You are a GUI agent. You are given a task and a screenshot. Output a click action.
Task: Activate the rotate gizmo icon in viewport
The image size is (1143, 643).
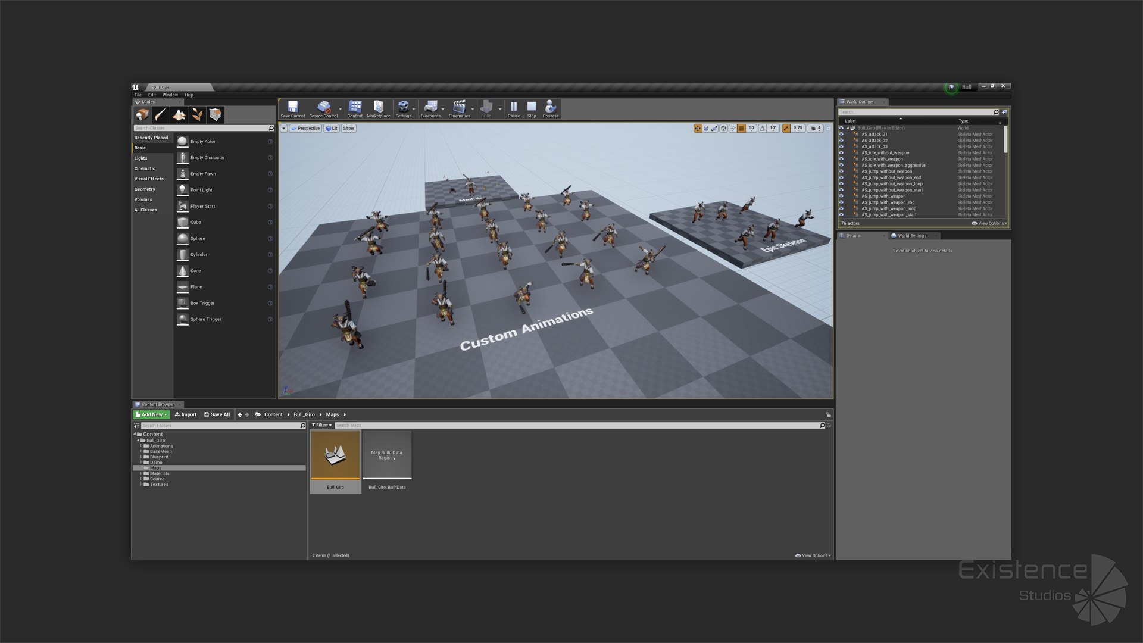click(x=706, y=128)
